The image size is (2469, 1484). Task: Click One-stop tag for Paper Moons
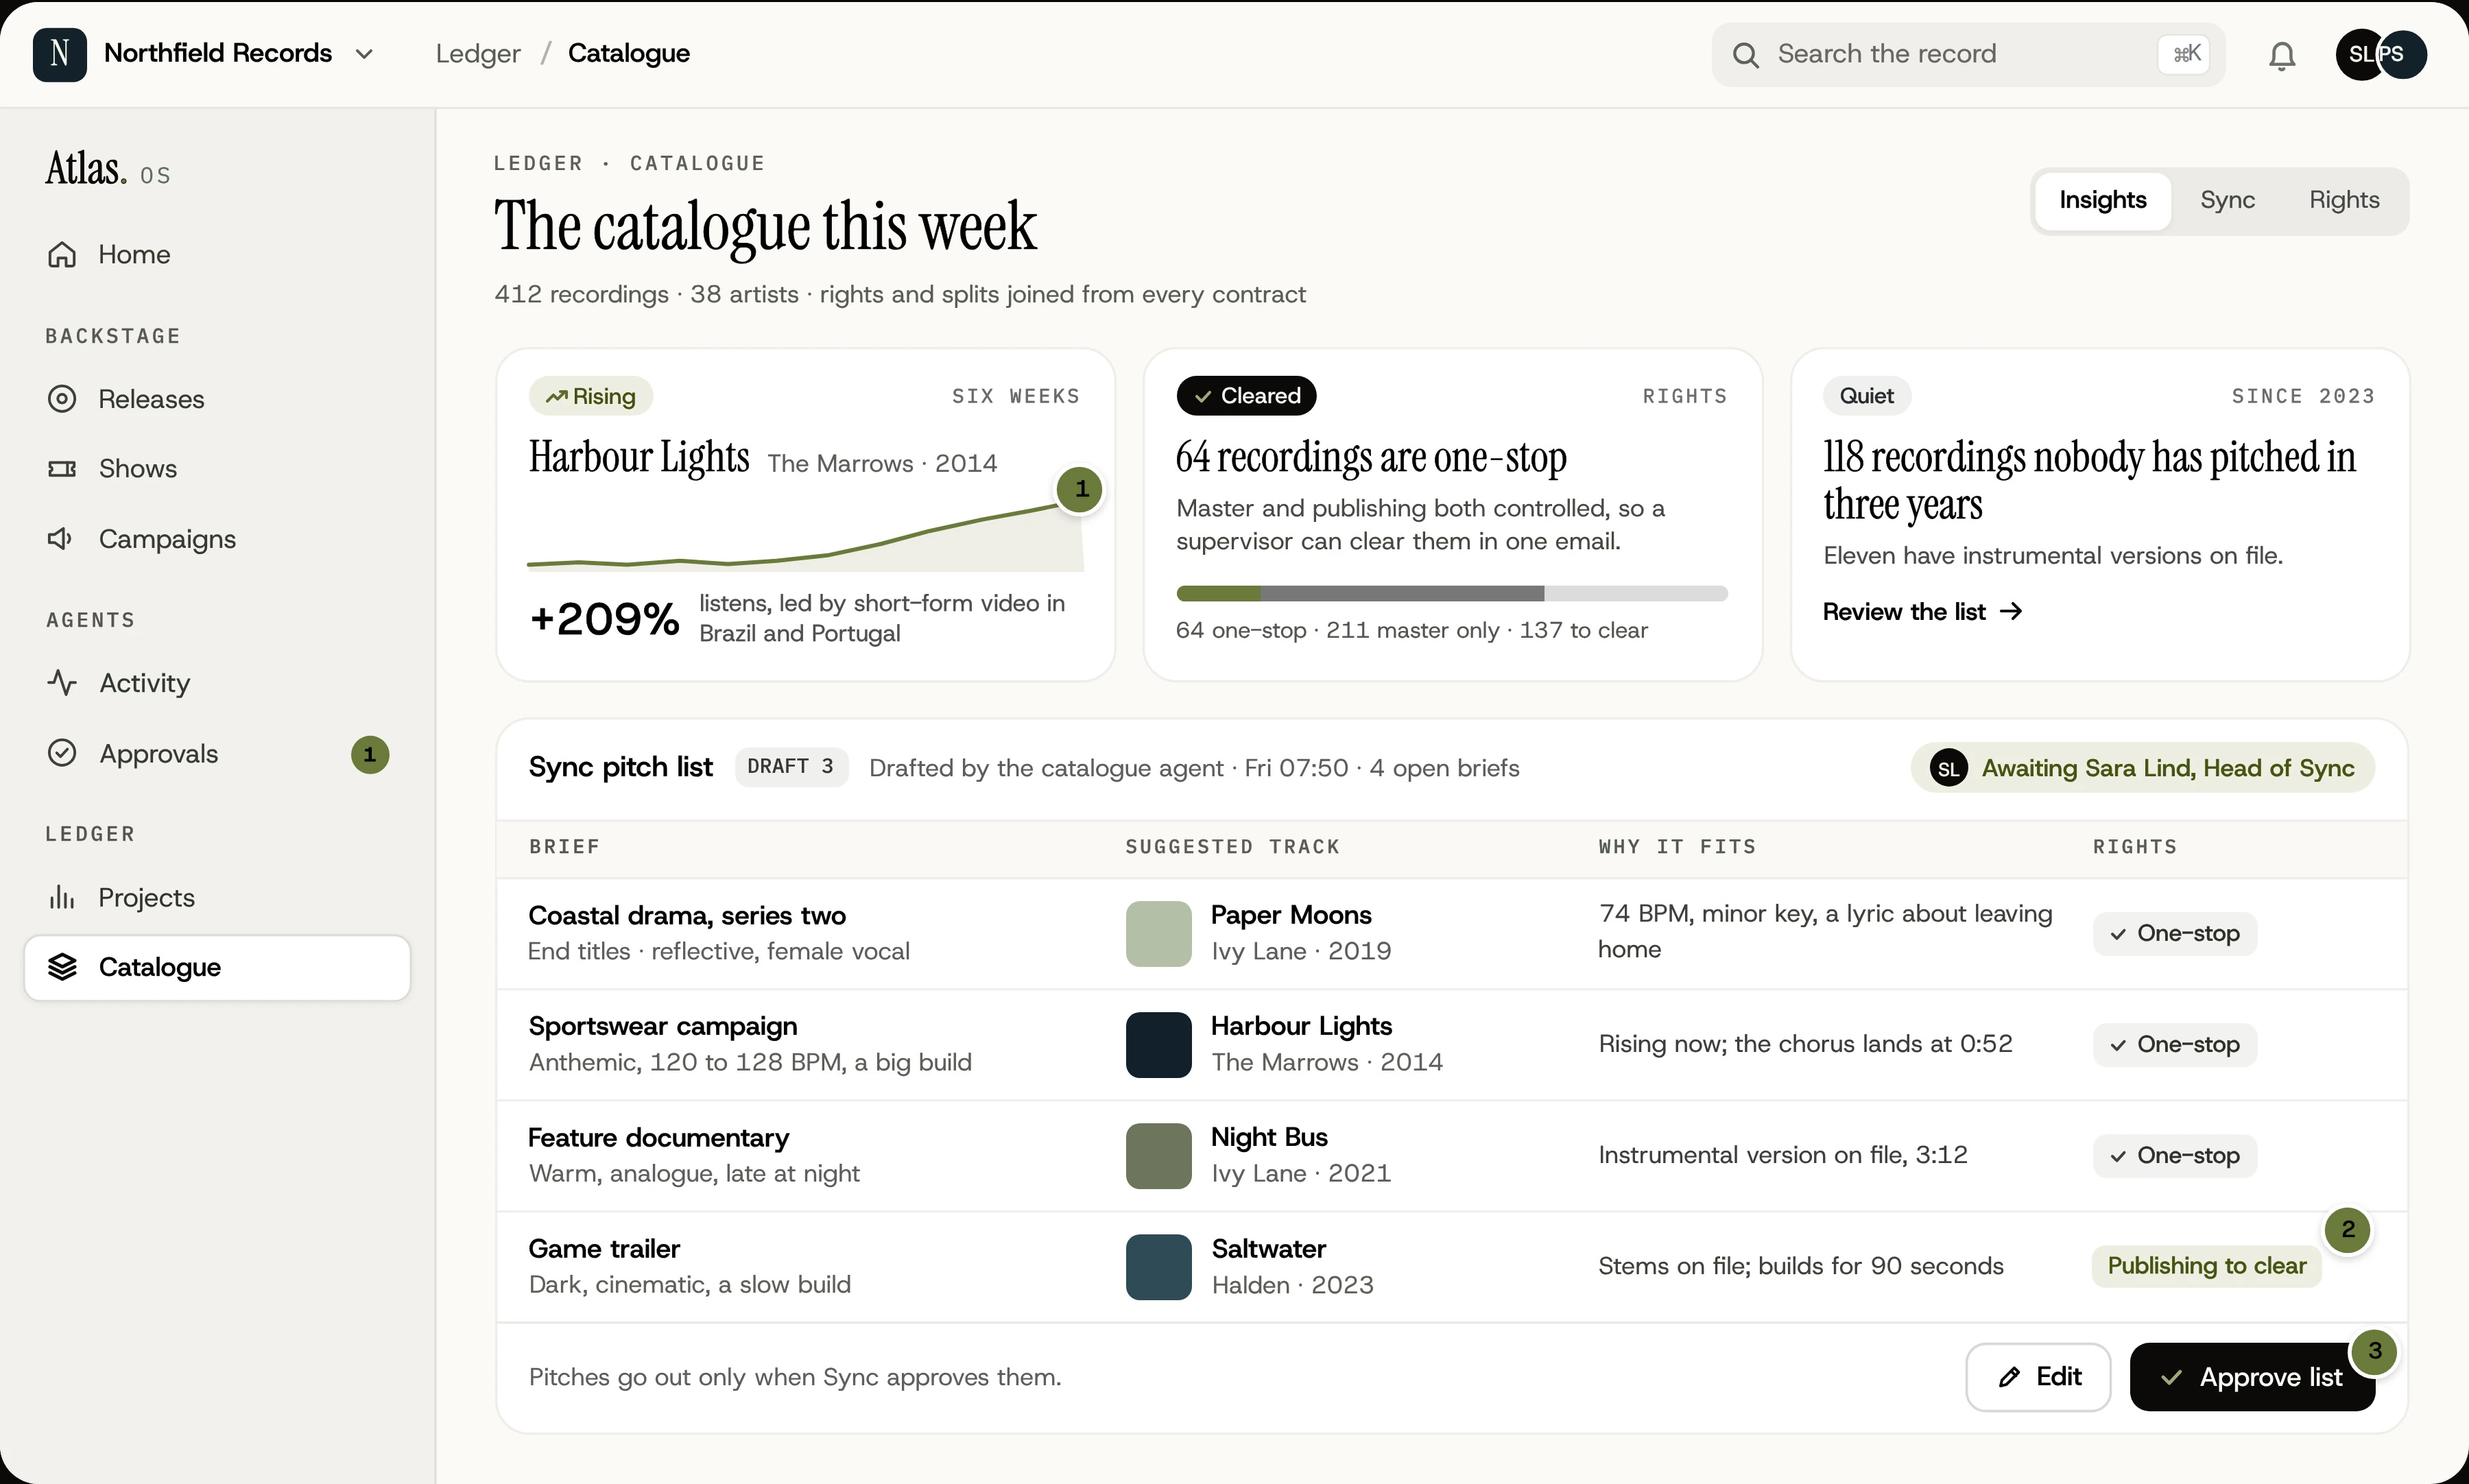coord(2174,934)
